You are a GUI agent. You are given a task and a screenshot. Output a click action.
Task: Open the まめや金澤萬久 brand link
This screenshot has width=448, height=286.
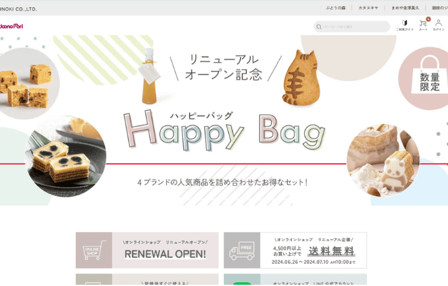point(405,8)
